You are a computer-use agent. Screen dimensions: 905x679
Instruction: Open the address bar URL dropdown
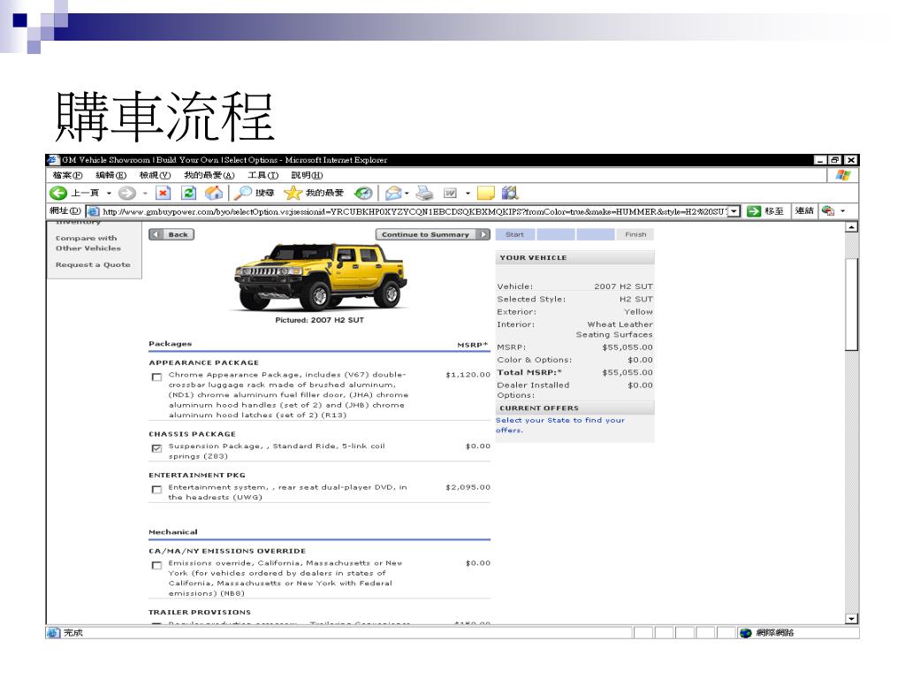(734, 212)
